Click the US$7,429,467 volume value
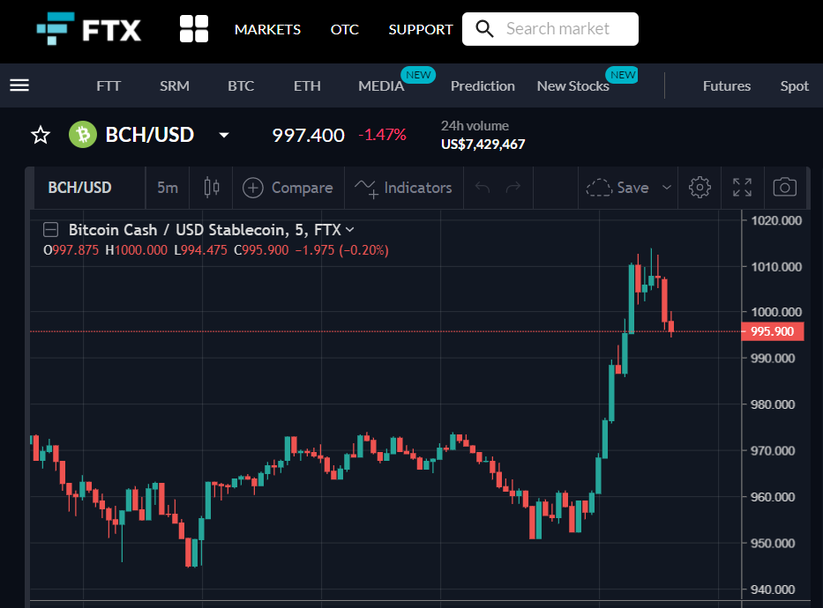Screen dimensions: 823x608 click(483, 145)
